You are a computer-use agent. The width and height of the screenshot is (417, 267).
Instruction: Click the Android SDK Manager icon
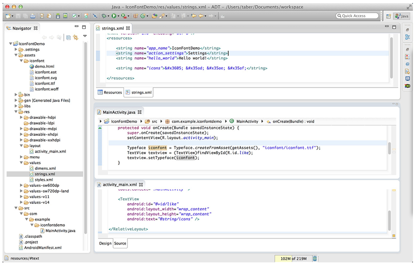[58, 16]
